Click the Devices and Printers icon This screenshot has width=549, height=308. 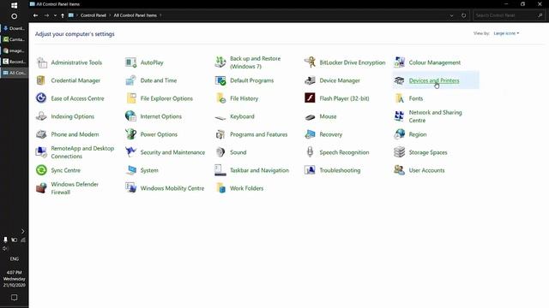tap(400, 80)
